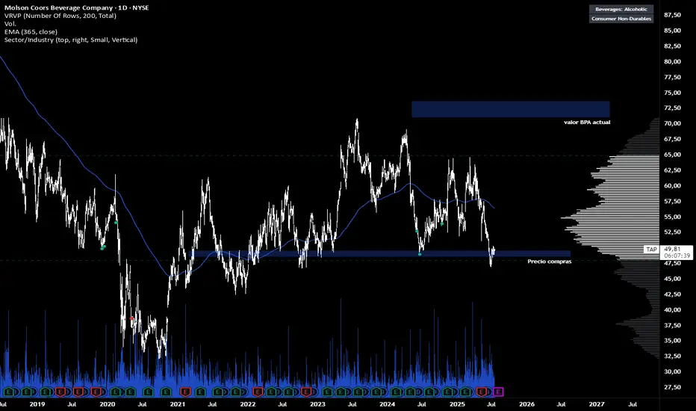Click the 55,00 price axis label

(672, 217)
